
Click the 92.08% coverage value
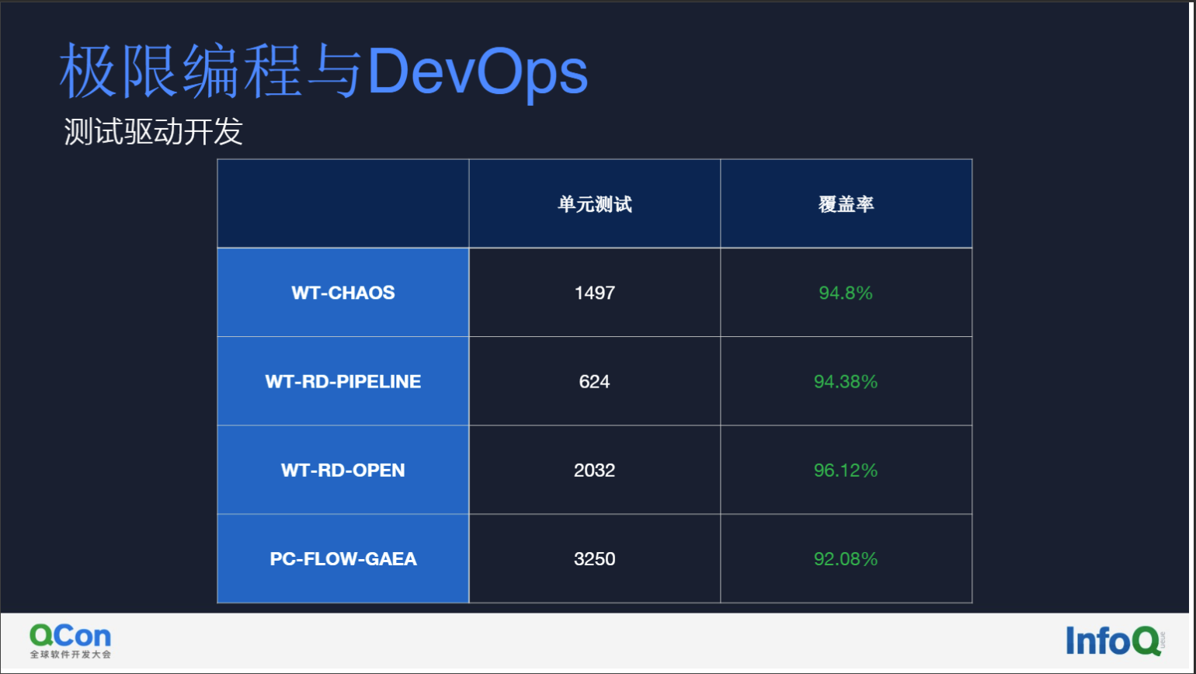coord(846,558)
